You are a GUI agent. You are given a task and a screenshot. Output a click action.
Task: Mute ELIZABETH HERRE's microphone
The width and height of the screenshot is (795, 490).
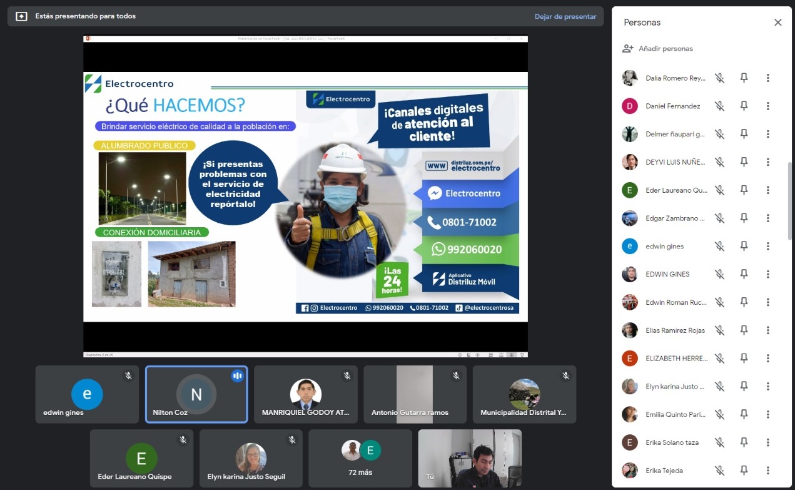click(720, 359)
